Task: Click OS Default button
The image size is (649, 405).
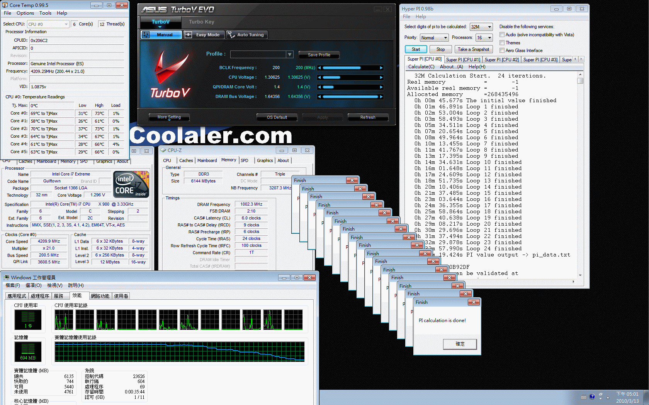Action: 277,117
